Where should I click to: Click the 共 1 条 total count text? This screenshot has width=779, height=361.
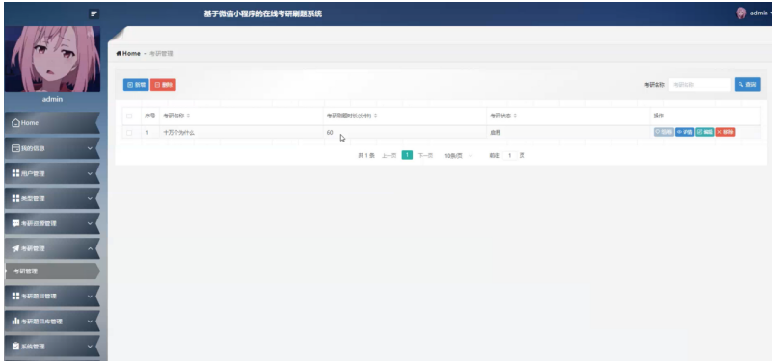(x=366, y=156)
